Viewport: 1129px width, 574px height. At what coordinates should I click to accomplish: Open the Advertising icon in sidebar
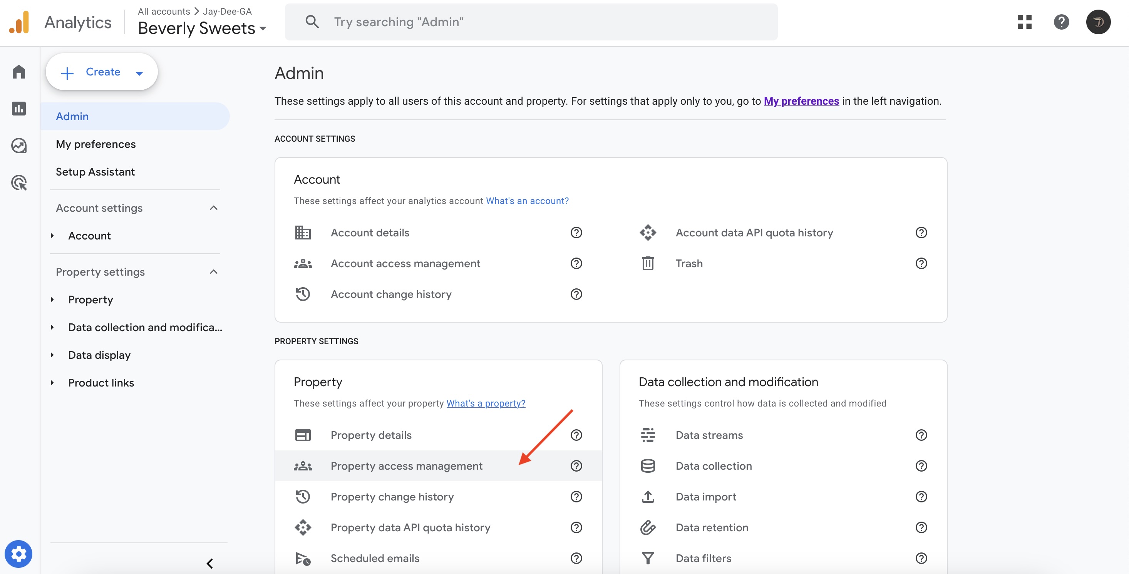tap(19, 182)
